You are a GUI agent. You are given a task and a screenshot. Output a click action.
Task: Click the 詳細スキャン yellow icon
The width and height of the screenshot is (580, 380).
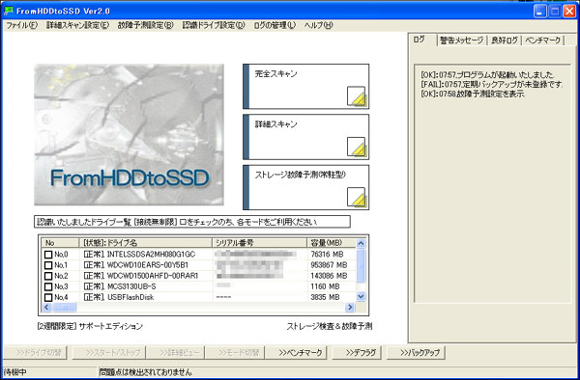(357, 148)
